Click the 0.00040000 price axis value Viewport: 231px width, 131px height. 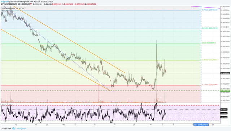[x=225, y=32]
